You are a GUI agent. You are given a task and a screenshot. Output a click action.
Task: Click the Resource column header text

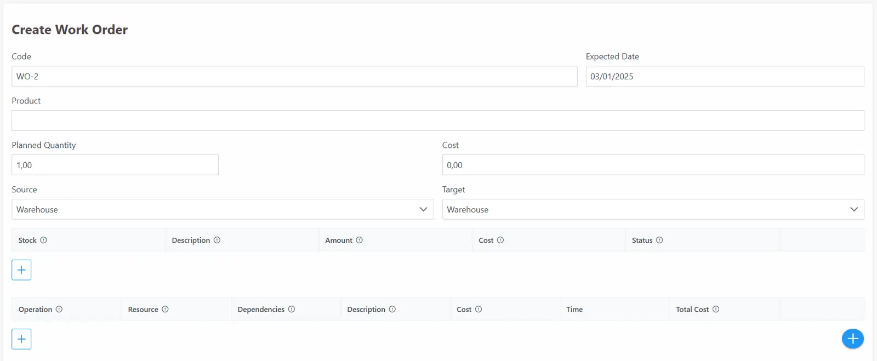click(143, 310)
